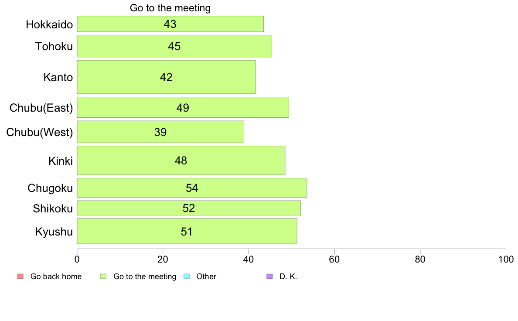Click the Other legend label
This screenshot has width=518, height=321.
click(x=206, y=277)
